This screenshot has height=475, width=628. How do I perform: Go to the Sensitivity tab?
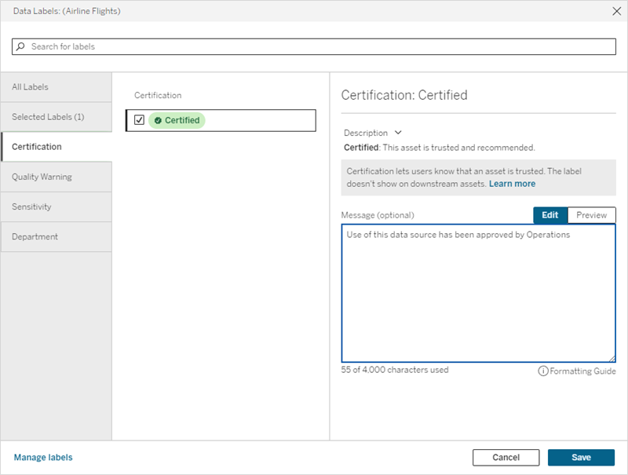(57, 206)
